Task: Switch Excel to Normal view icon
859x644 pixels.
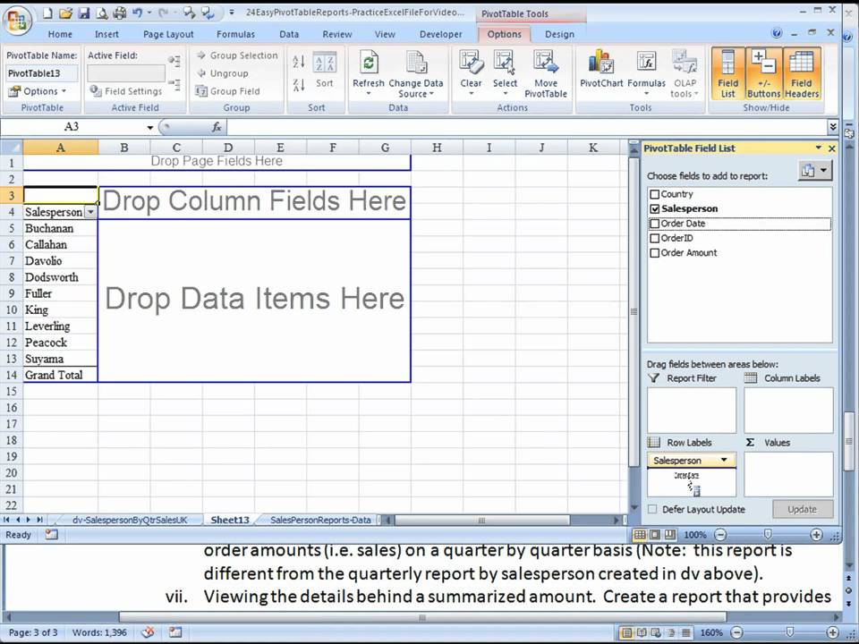Action: click(x=639, y=535)
